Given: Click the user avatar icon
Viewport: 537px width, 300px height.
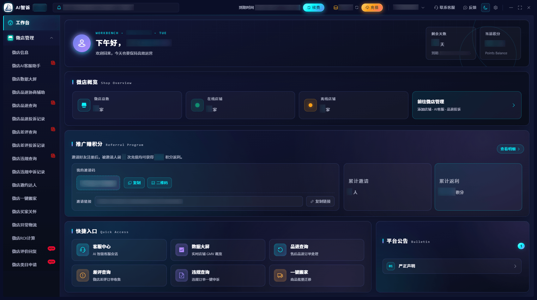Looking at the screenshot, I should 82,43.
